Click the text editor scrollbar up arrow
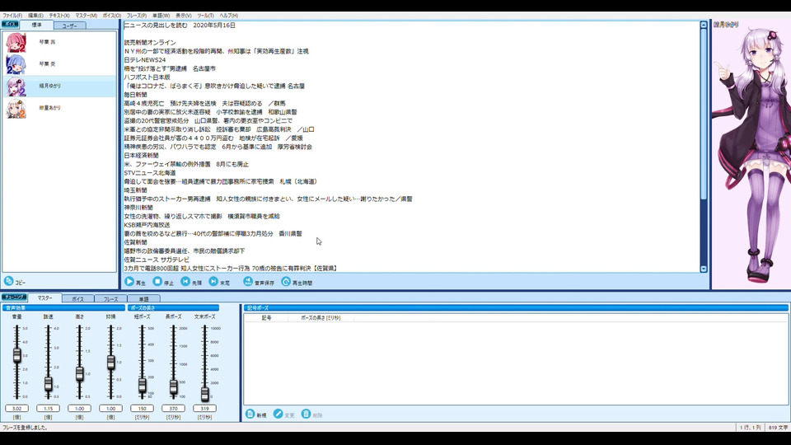Screen dimensions: 791x445 [703, 25]
